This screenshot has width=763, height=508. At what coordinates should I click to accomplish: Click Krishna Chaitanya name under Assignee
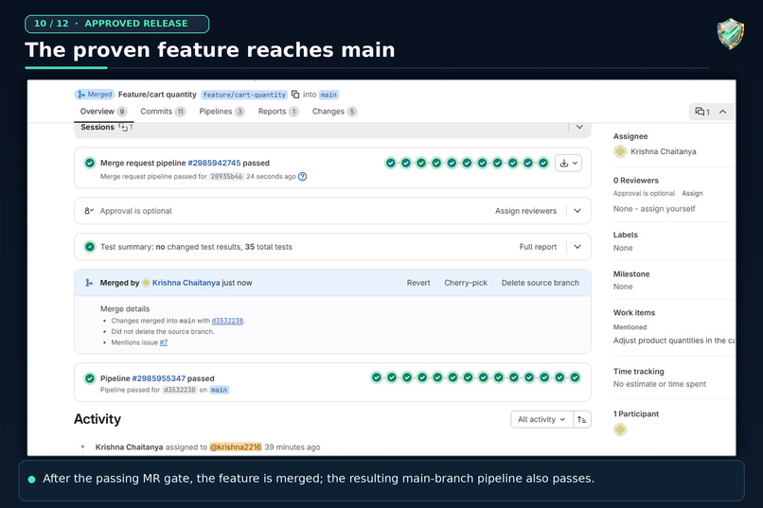[x=664, y=151]
